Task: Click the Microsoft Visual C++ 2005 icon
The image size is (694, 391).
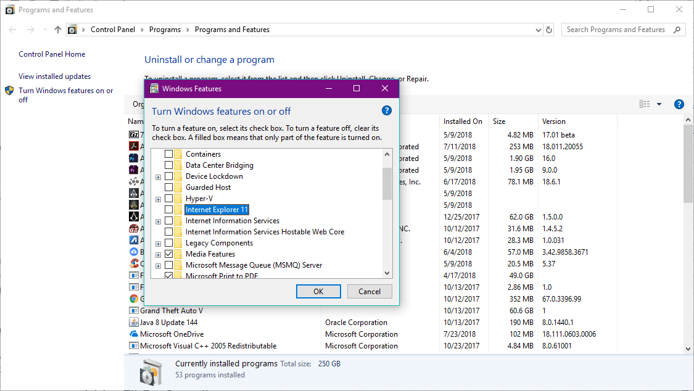Action: pos(134,346)
